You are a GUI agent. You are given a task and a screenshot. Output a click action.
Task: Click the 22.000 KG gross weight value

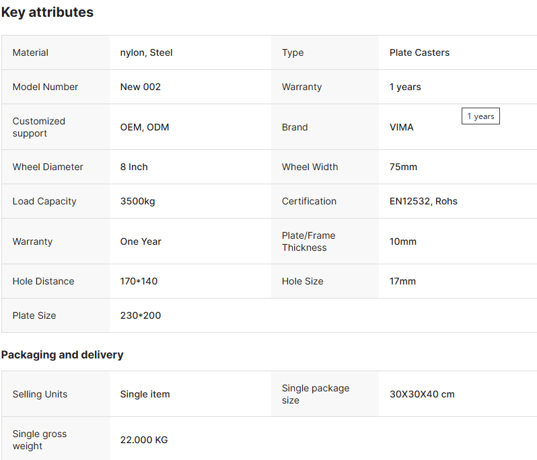point(144,440)
